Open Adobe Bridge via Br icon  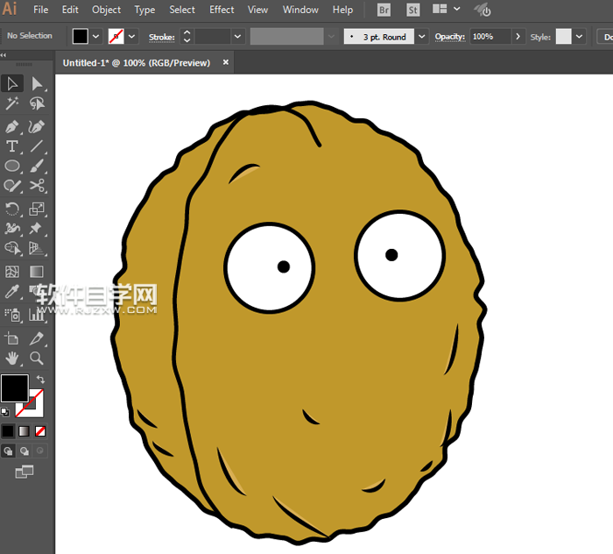(x=384, y=11)
